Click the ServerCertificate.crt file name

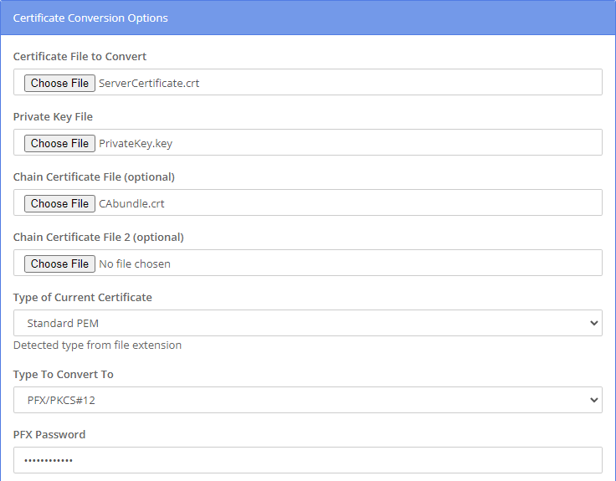(x=149, y=84)
